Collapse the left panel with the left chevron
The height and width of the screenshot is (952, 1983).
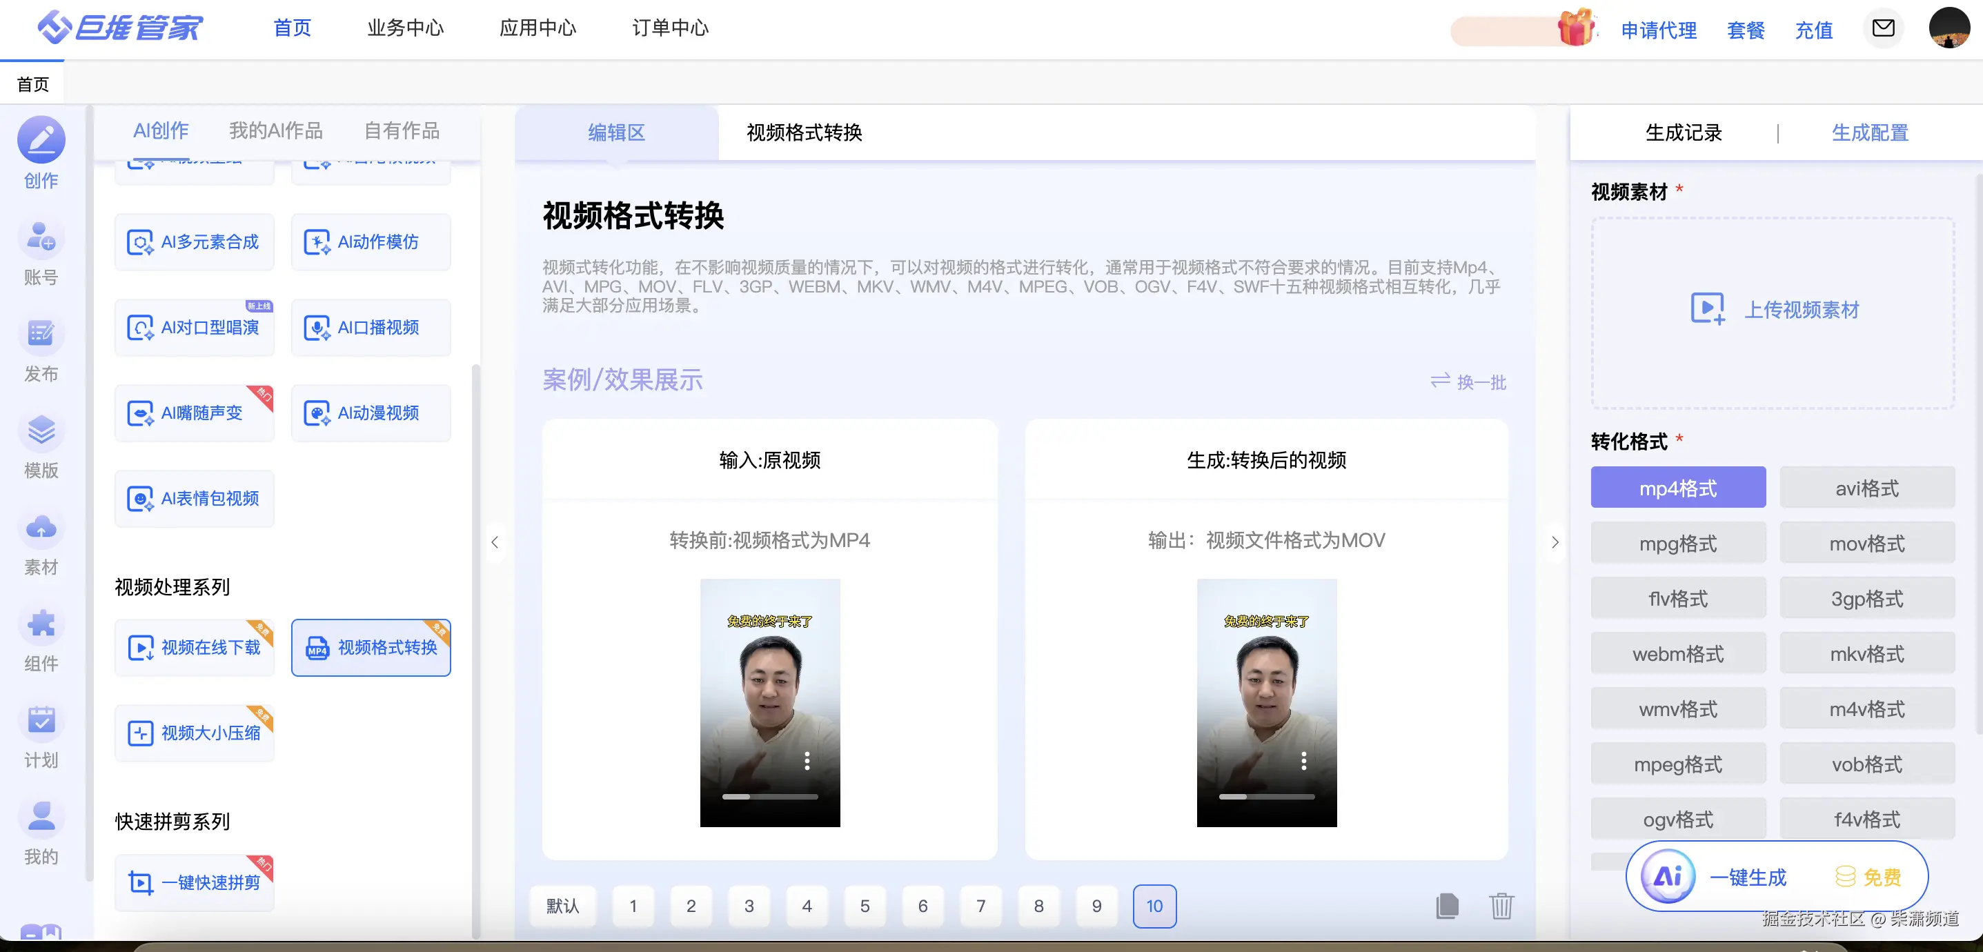click(x=495, y=542)
